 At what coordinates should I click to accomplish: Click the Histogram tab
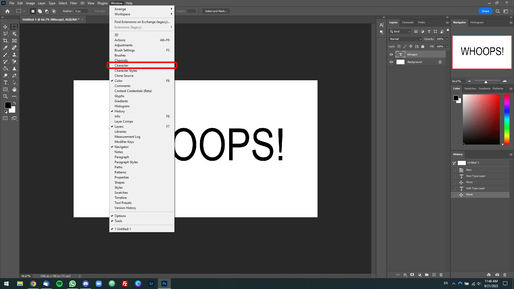[x=477, y=22]
